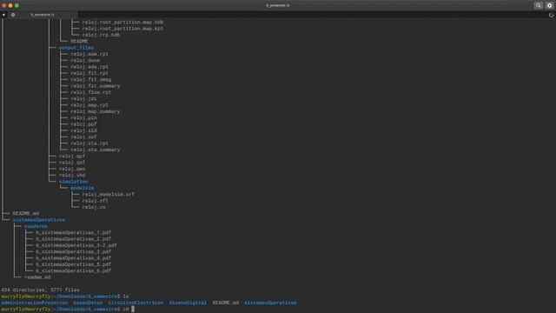The height and width of the screenshot is (313, 556).
Task: Click reloj.asm.rpt file entry
Action: (89, 54)
